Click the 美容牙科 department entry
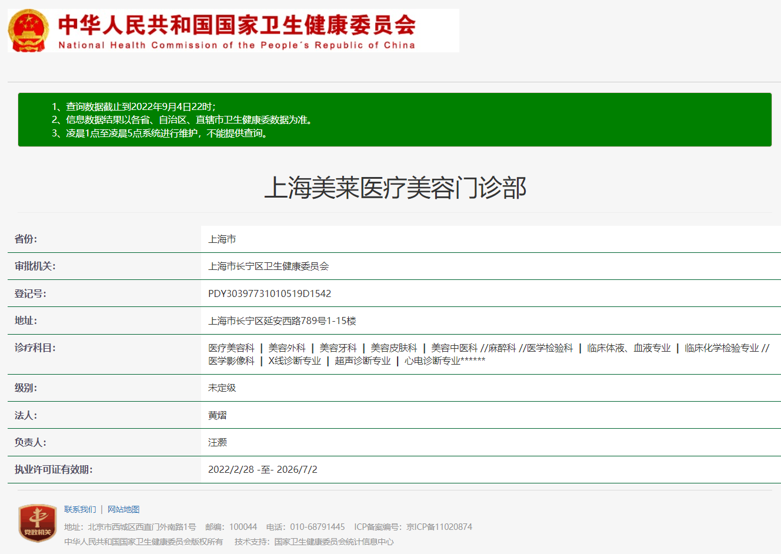 338,348
